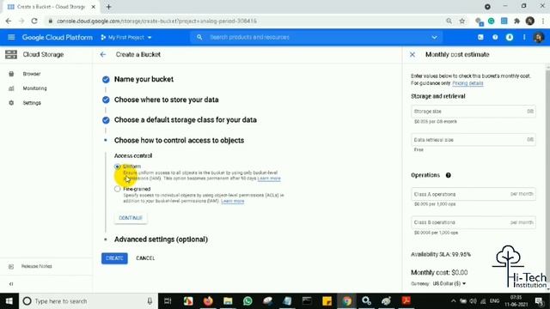
Task: Open the Google Cloud navigation hamburger menu
Action: [11, 37]
